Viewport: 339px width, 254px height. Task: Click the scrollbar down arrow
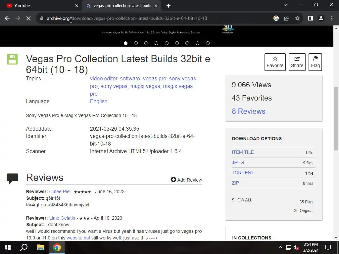(x=336, y=238)
